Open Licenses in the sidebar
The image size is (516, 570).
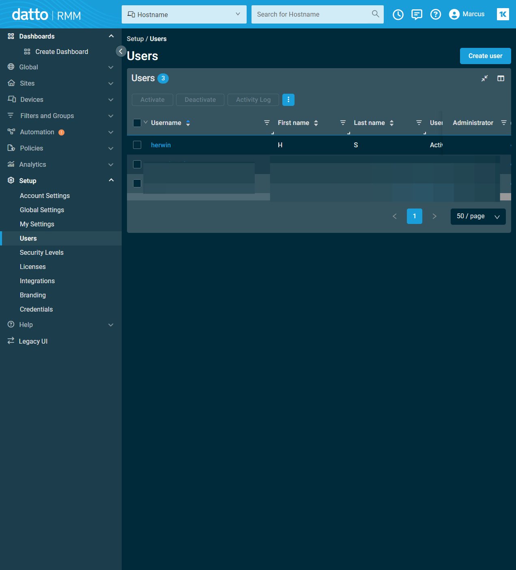click(32, 267)
